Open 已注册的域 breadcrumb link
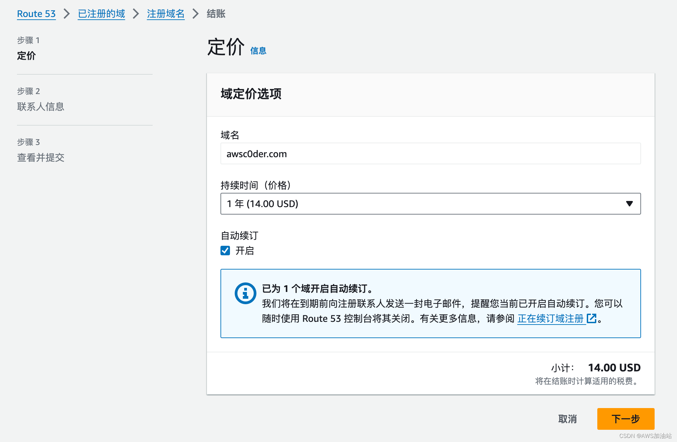Viewport: 677px width, 442px height. (x=101, y=14)
